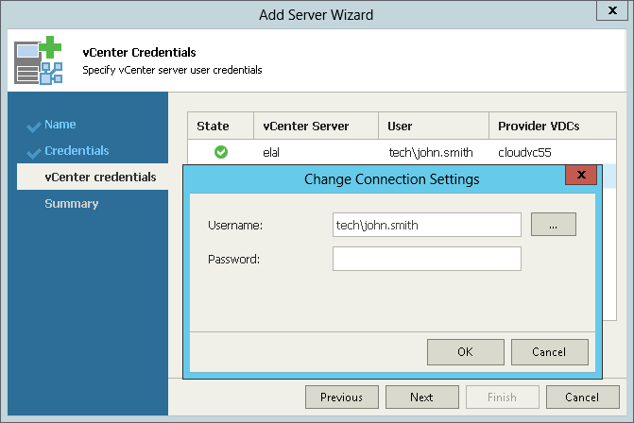
Task: Select the Name step in sidebar
Action: [x=60, y=124]
